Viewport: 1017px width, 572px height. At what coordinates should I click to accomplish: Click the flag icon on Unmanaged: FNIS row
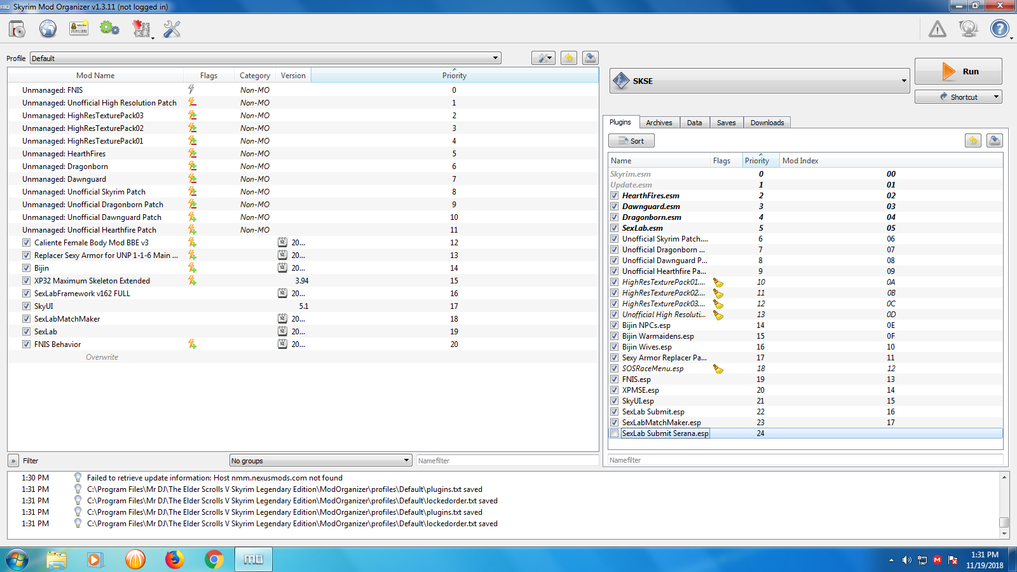tap(191, 90)
